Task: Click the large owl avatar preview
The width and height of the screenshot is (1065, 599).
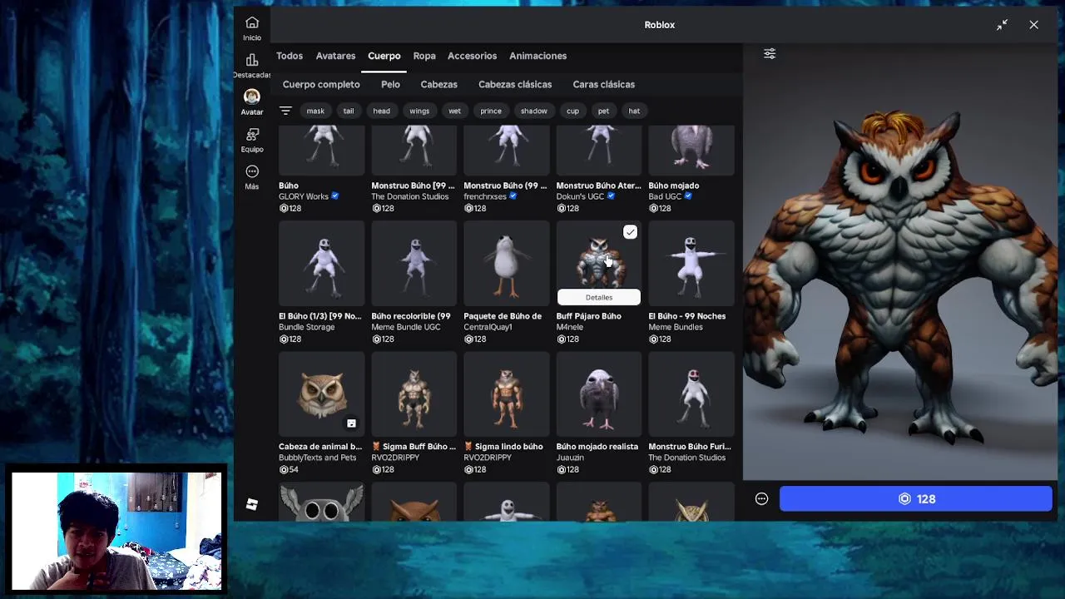Action: click(900, 275)
